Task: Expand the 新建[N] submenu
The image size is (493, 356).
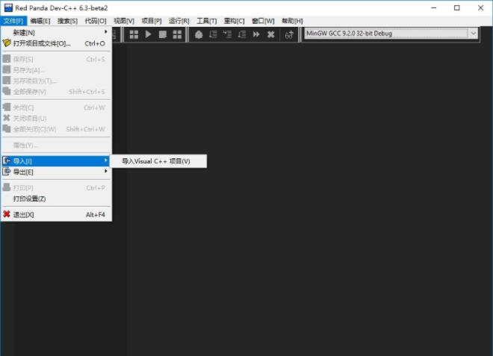Action: pyautogui.click(x=56, y=32)
